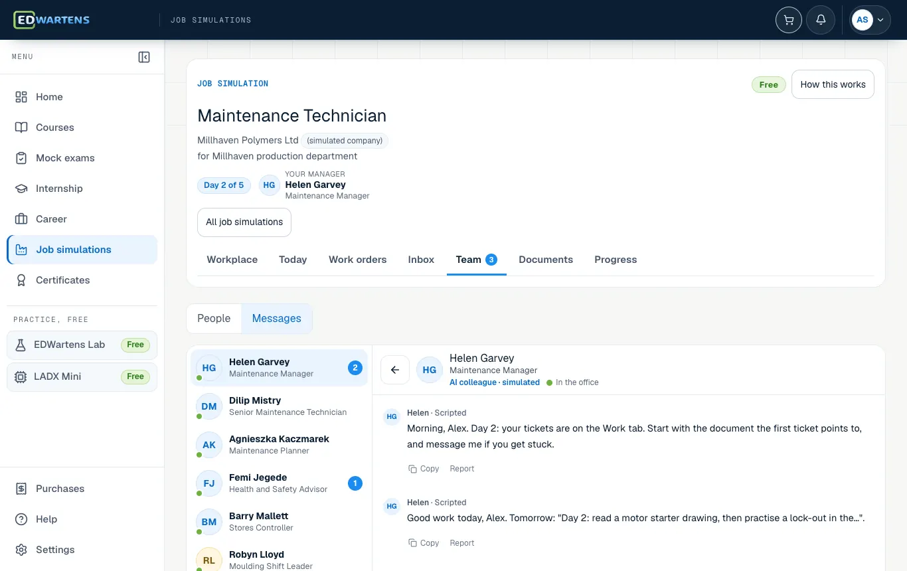Click the Courses book icon

click(x=21, y=127)
